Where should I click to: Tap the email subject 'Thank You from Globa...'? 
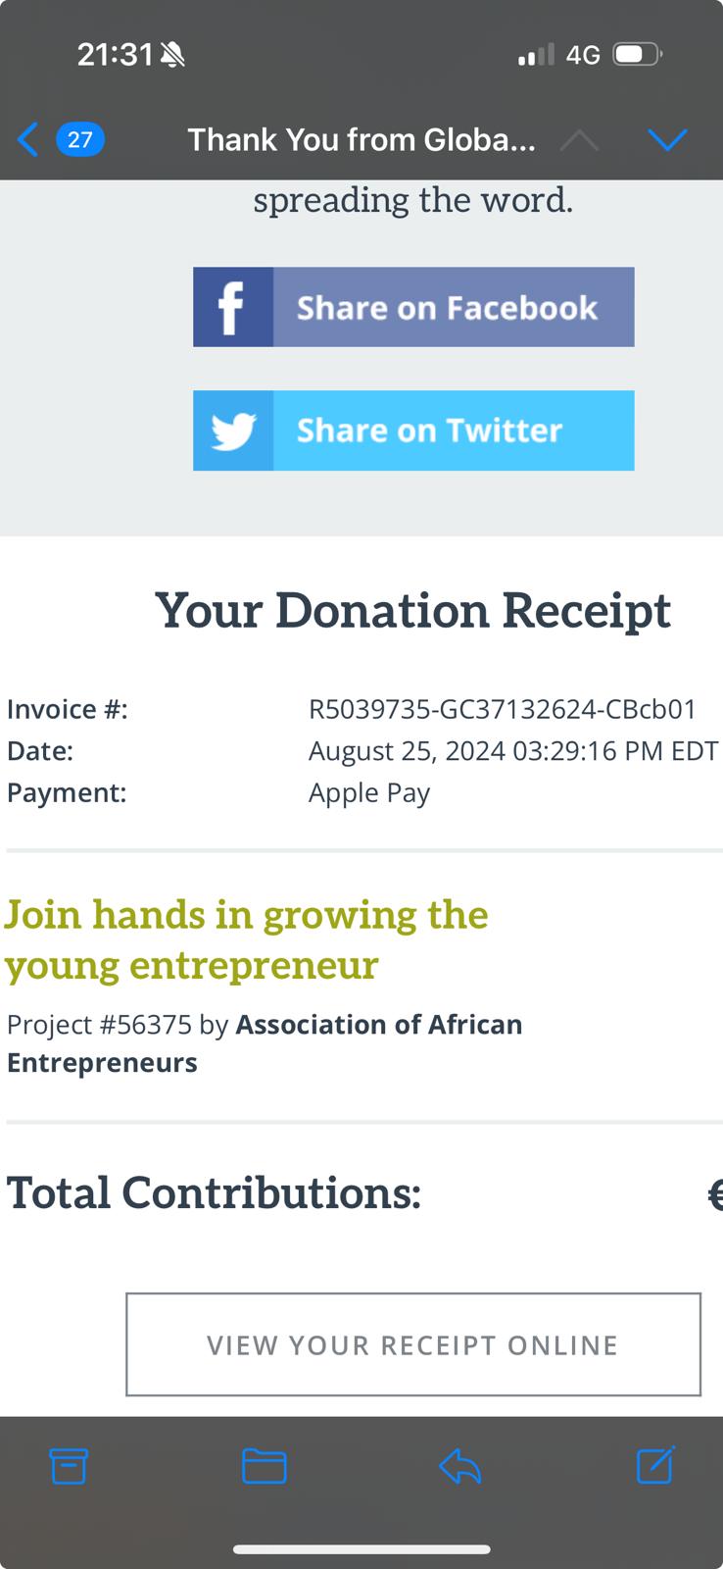pyautogui.click(x=363, y=139)
